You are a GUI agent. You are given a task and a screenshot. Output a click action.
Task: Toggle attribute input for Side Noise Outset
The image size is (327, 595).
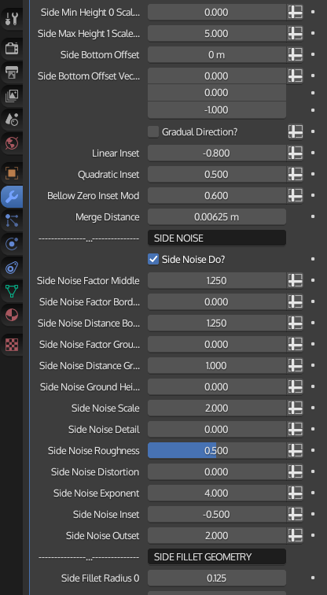(295, 536)
